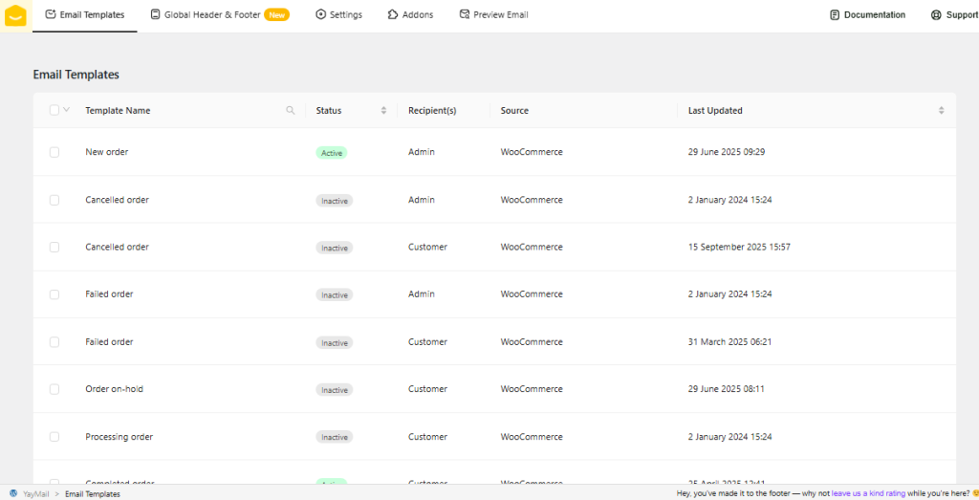Click the Last Updated sort arrows icon
979x500 pixels.
(x=941, y=111)
